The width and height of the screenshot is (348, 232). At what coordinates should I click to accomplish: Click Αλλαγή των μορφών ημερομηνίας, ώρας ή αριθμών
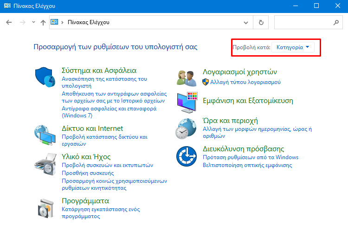[257, 132]
